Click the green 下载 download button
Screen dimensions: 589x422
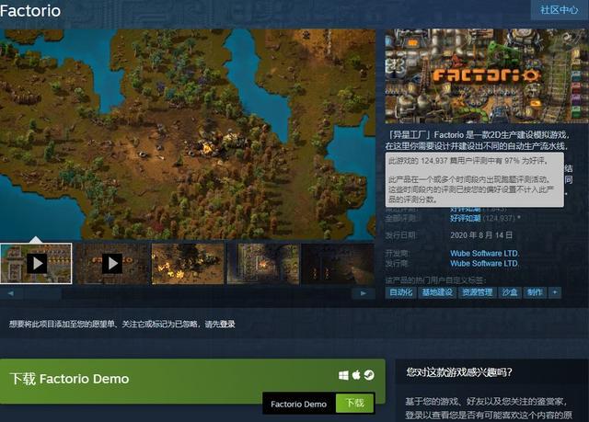354,404
